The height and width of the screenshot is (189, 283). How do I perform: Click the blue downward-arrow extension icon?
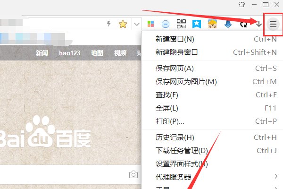tap(228, 24)
